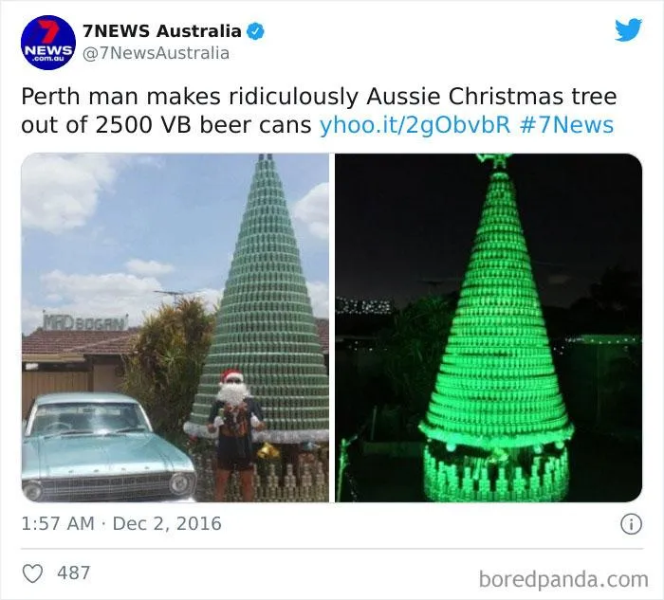664x600 pixels.
Task: Click the MAD BOGAN rooftop sign
Action: click(85, 322)
